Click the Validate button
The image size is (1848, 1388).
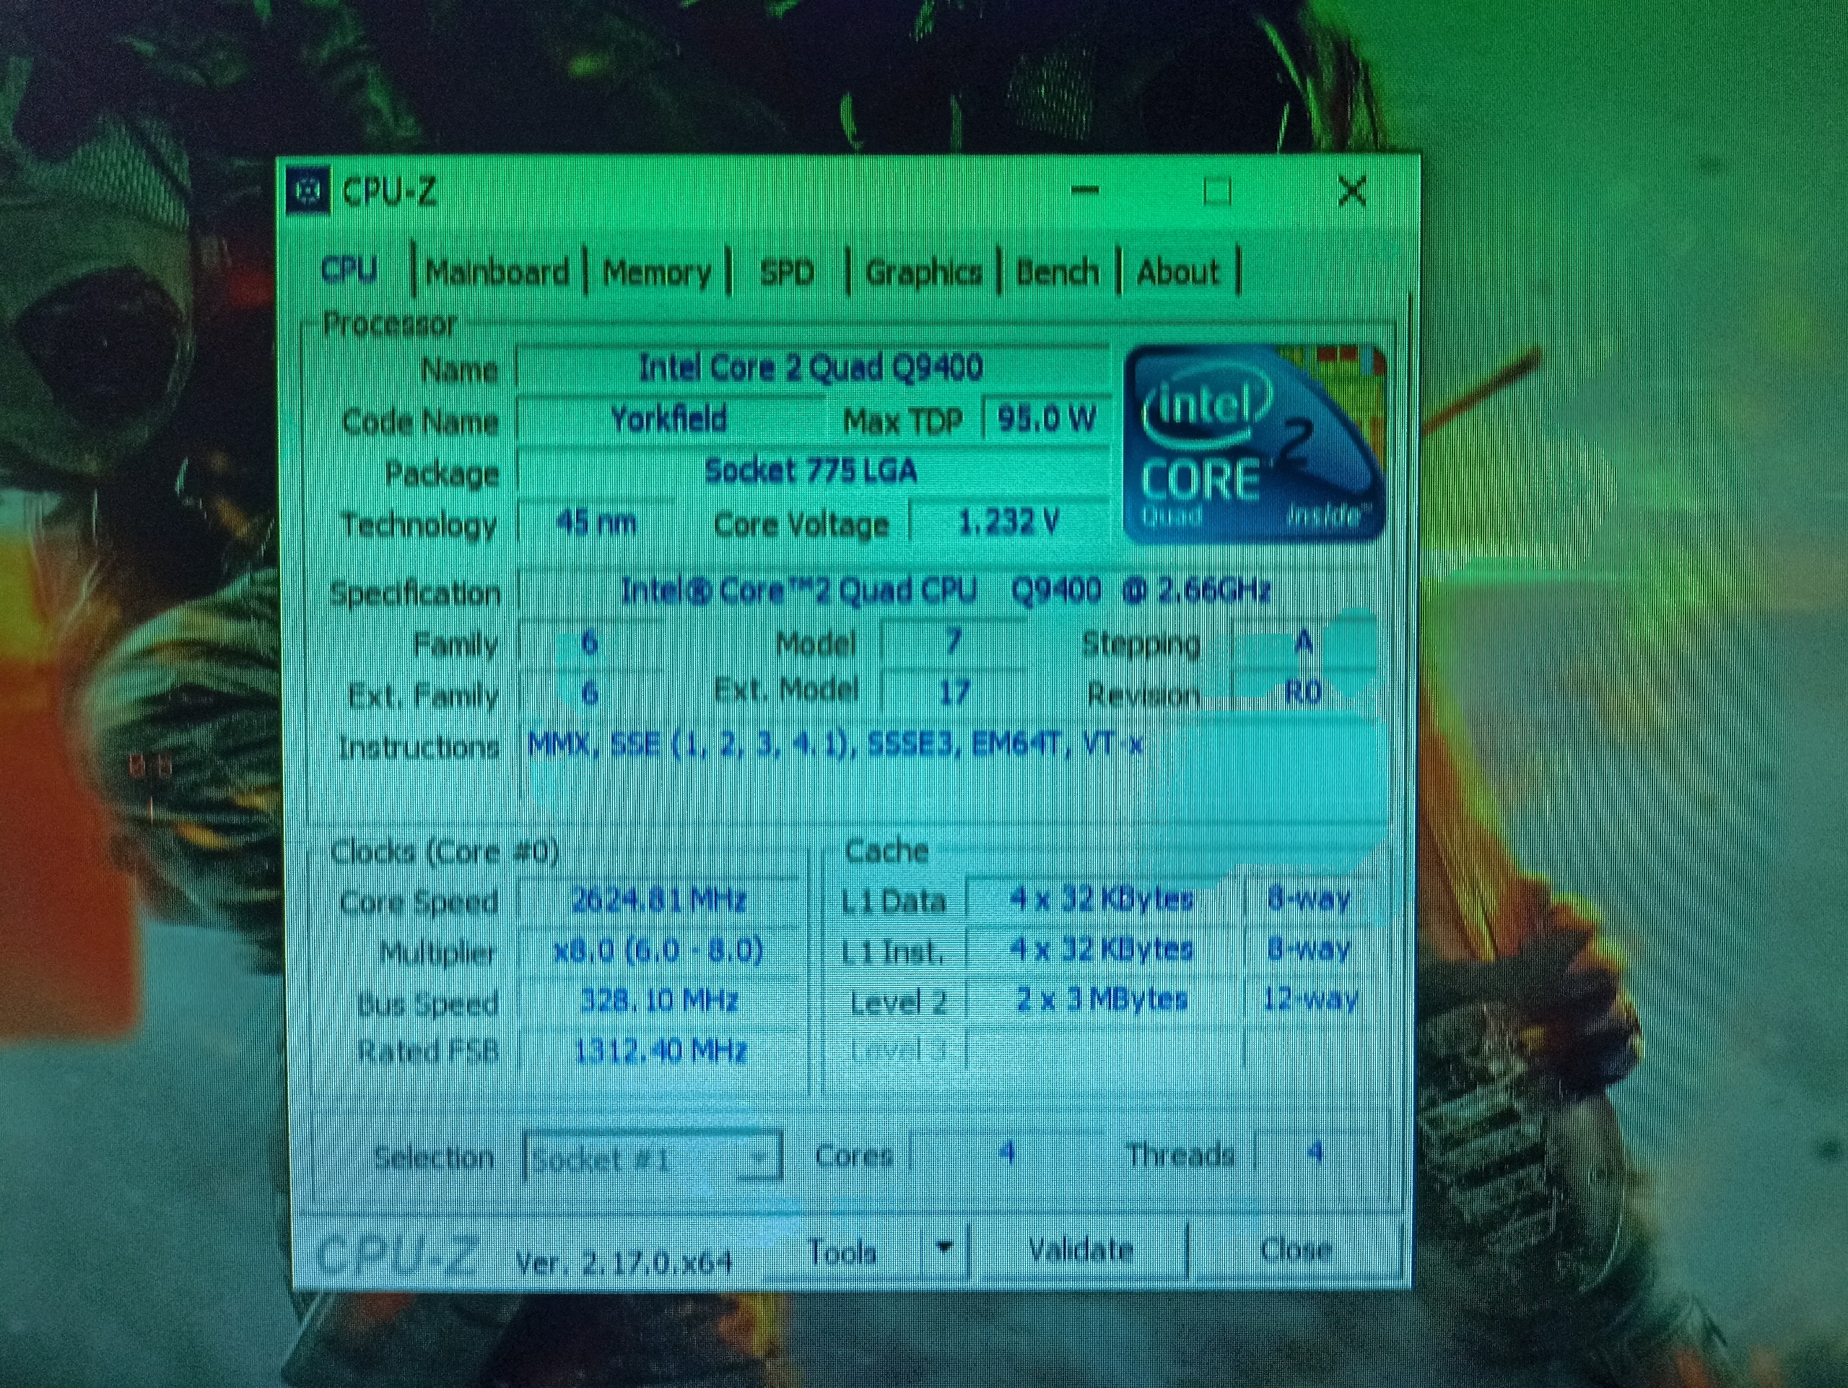click(x=1079, y=1250)
